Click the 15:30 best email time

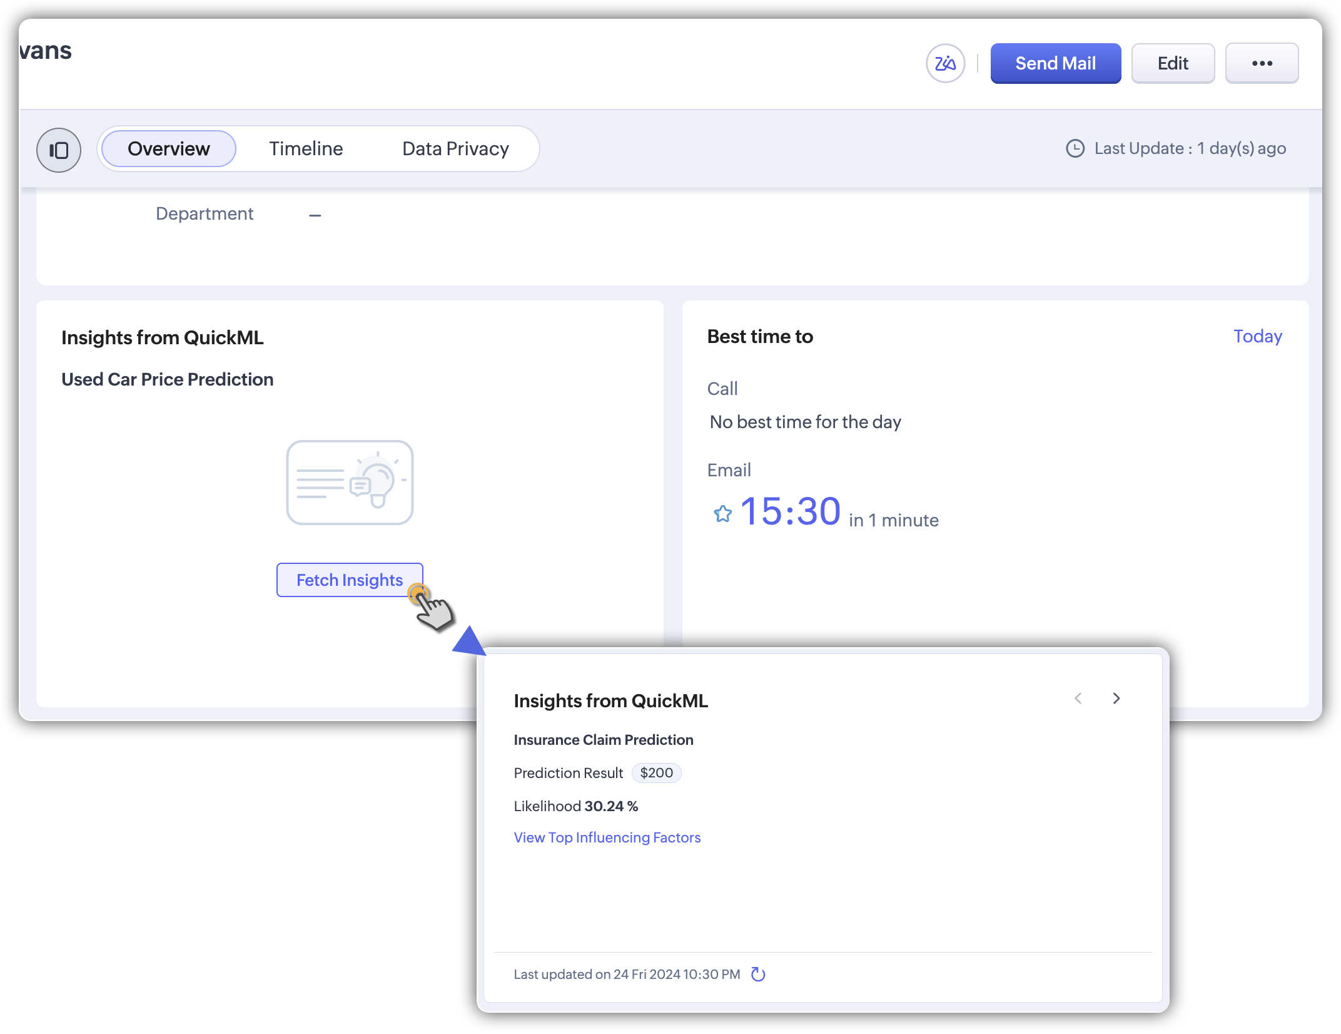[x=791, y=511]
